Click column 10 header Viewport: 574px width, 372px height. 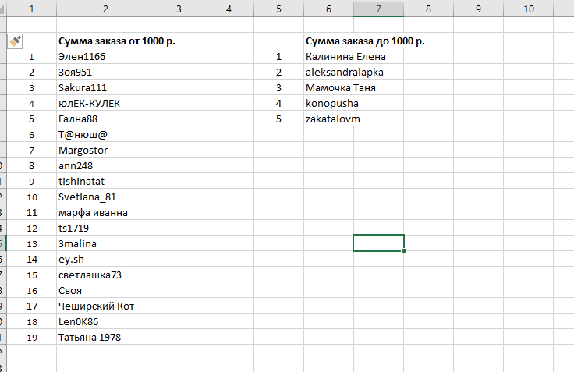coord(528,9)
